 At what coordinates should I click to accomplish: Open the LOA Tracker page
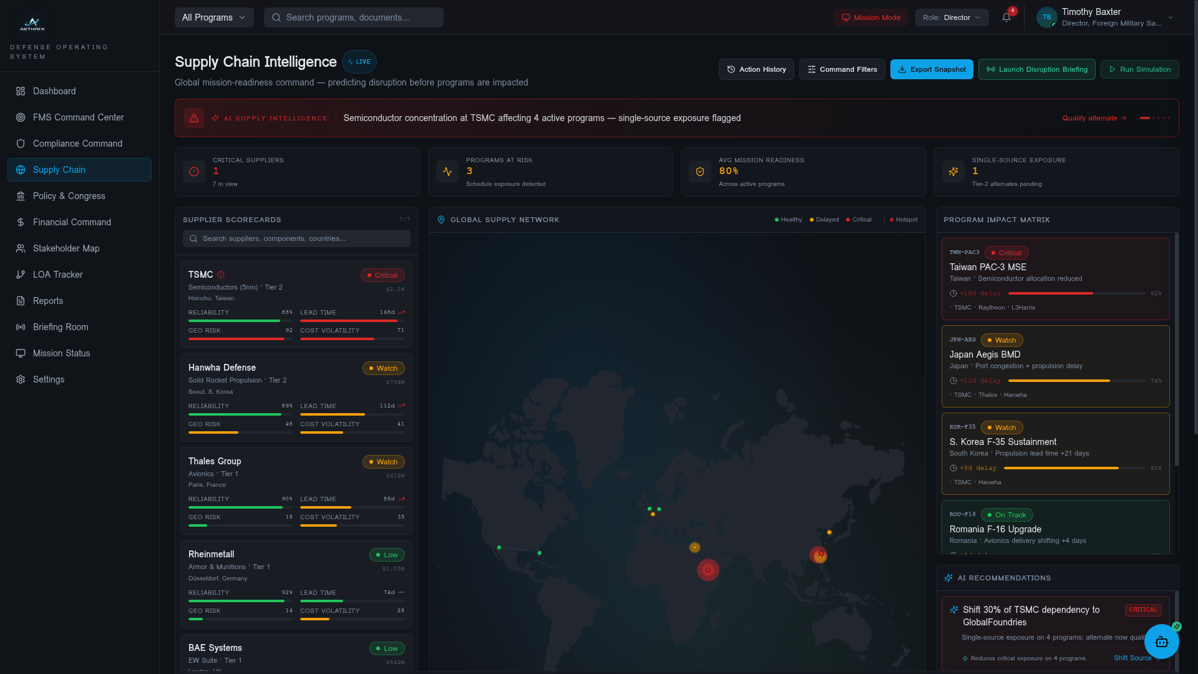79,275
